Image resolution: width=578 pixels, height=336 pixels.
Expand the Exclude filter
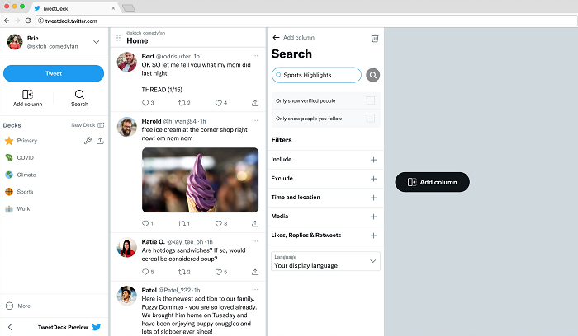(373, 179)
